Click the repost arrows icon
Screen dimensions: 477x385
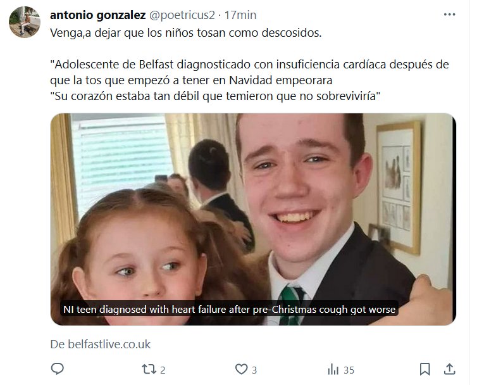coord(149,369)
